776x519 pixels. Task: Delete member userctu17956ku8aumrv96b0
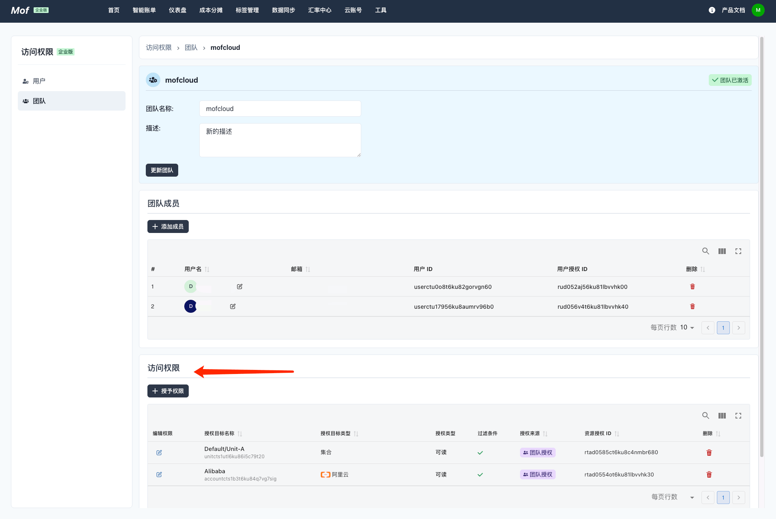(693, 306)
